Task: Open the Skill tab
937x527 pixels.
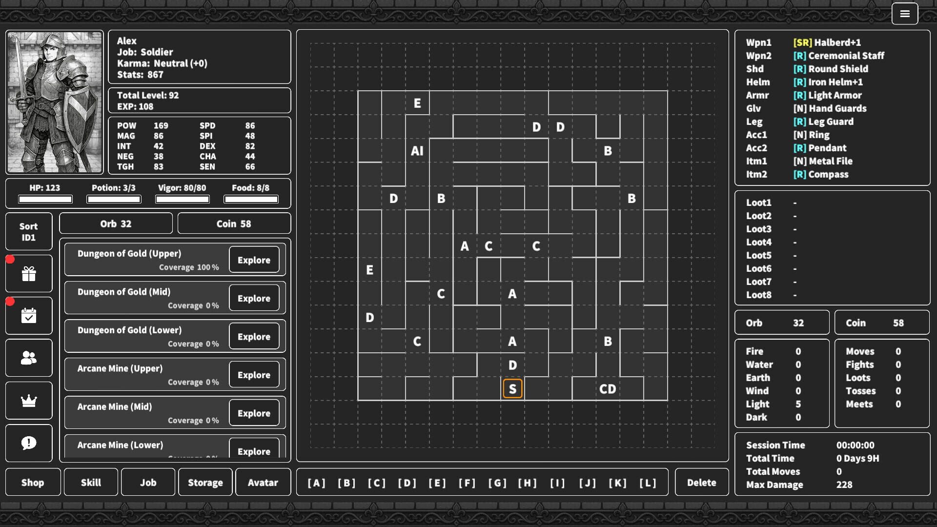Action: pos(91,483)
